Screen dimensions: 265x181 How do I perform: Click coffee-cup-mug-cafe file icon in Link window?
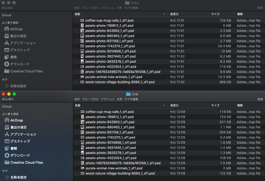[82, 112]
